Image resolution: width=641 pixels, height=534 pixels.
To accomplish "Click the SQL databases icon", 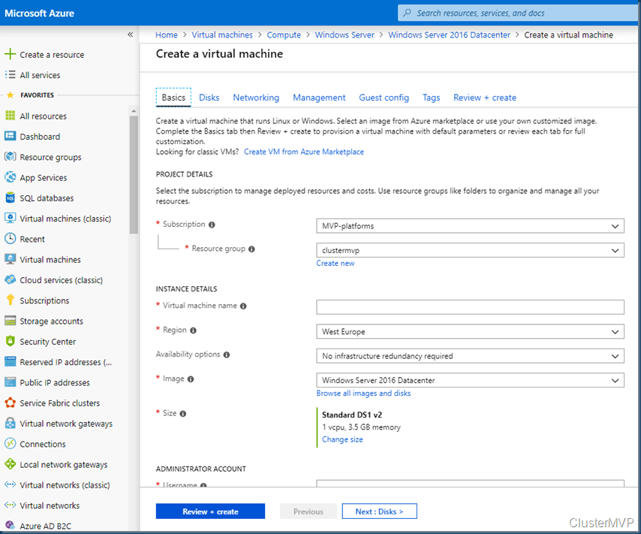I will point(10,198).
